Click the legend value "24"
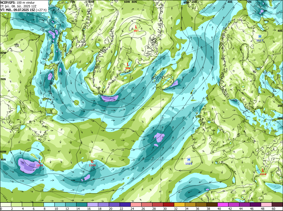This screenshot has height=211, width=283. 132,209
